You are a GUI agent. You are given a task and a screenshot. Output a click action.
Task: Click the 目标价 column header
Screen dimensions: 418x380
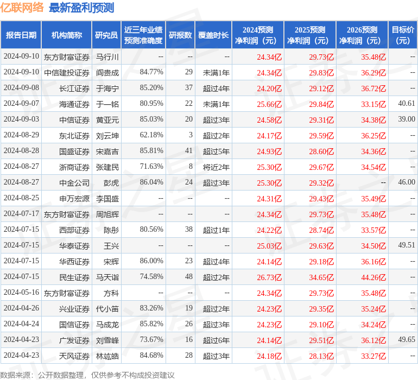(403, 35)
